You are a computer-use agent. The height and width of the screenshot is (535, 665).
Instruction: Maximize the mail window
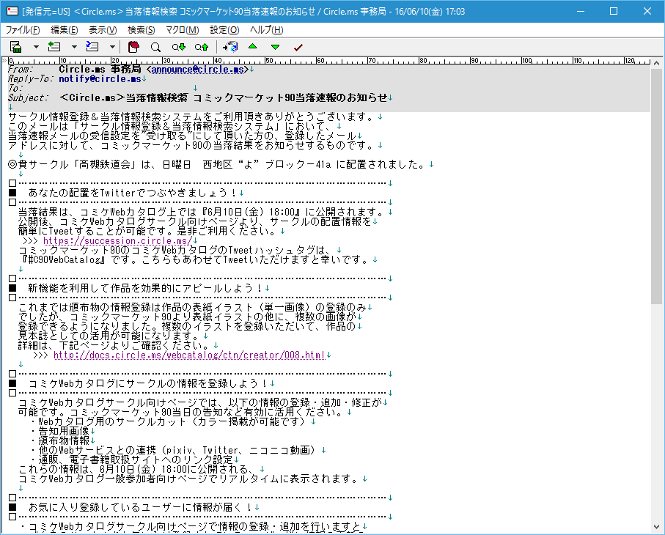click(613, 12)
